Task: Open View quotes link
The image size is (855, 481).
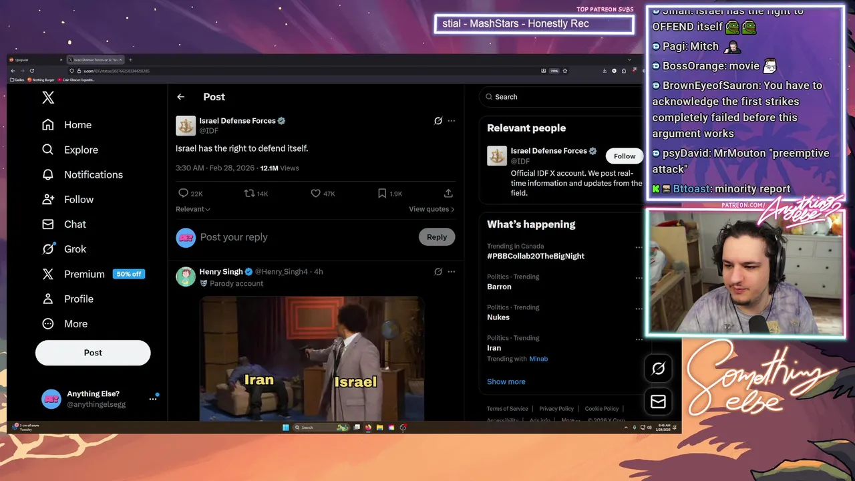Action: tap(432, 209)
